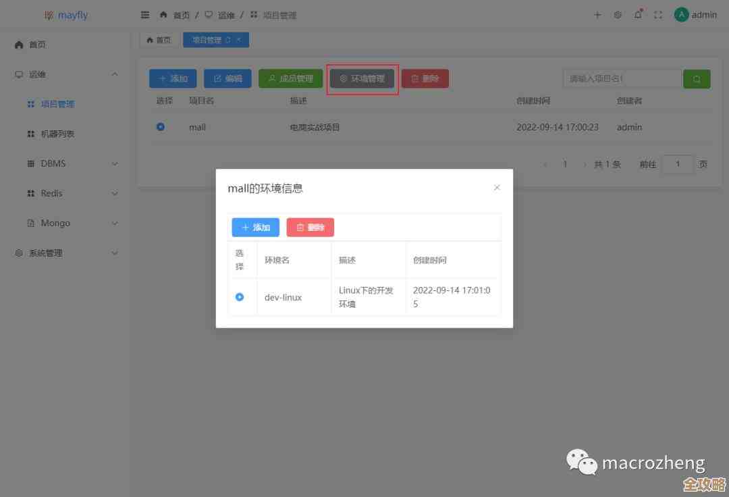The image size is (729, 497).
Task: Enter fullscreen using the fullscreen icon
Action: (657, 14)
